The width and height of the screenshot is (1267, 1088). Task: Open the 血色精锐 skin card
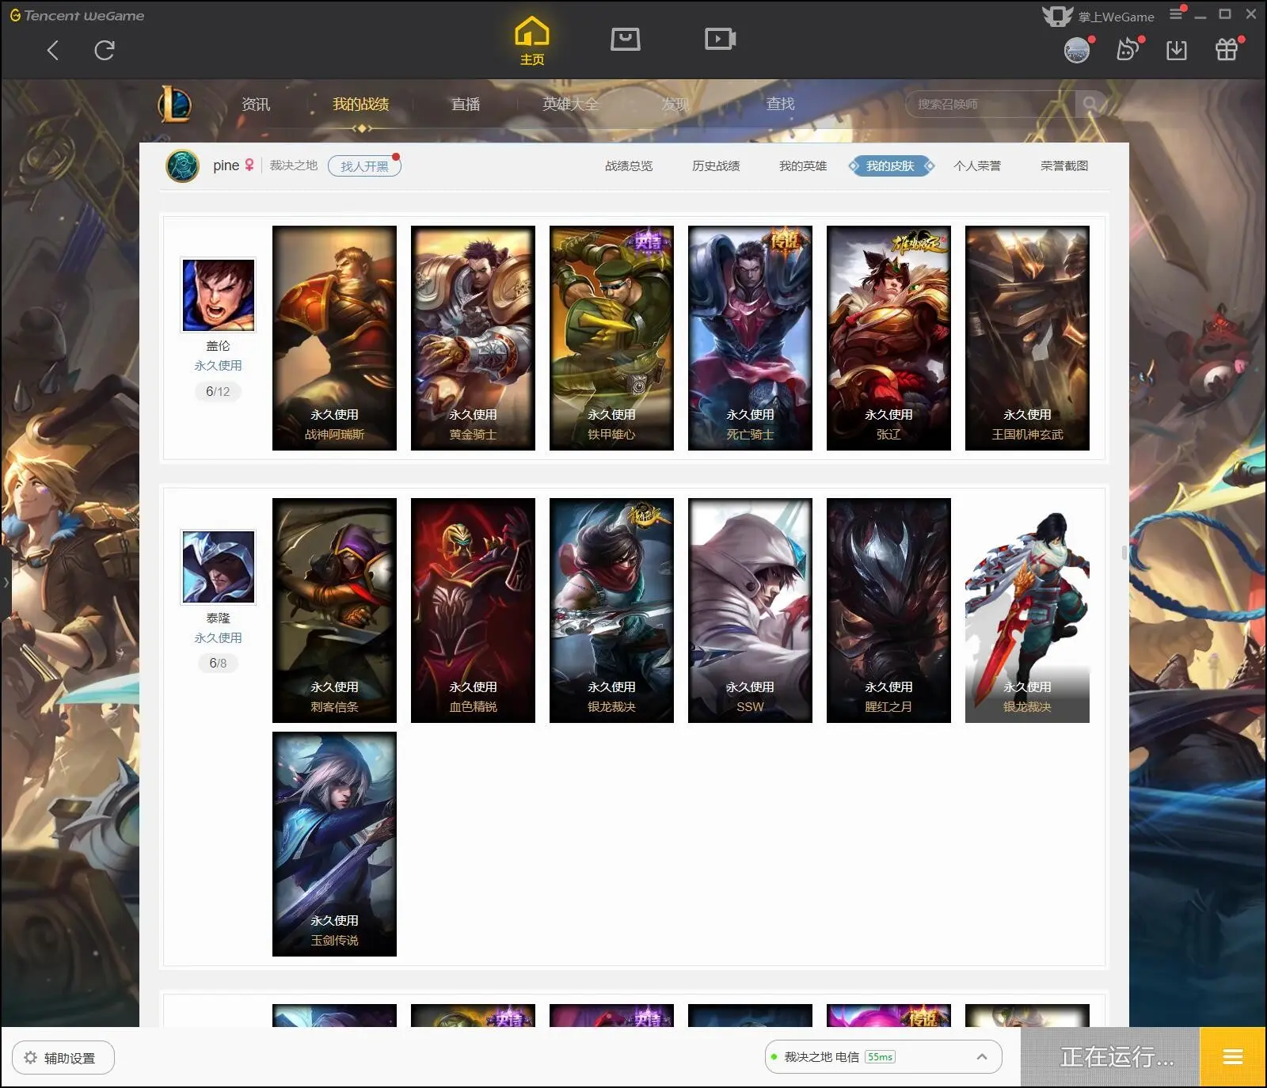point(473,611)
